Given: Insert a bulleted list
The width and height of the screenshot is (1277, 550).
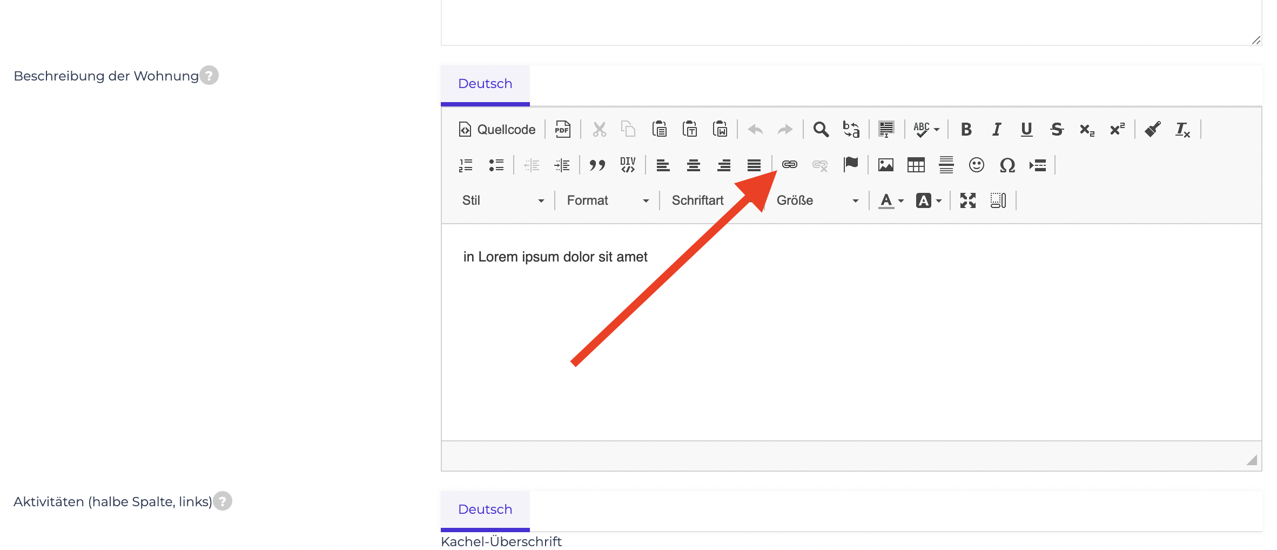Looking at the screenshot, I should pyautogui.click(x=496, y=165).
